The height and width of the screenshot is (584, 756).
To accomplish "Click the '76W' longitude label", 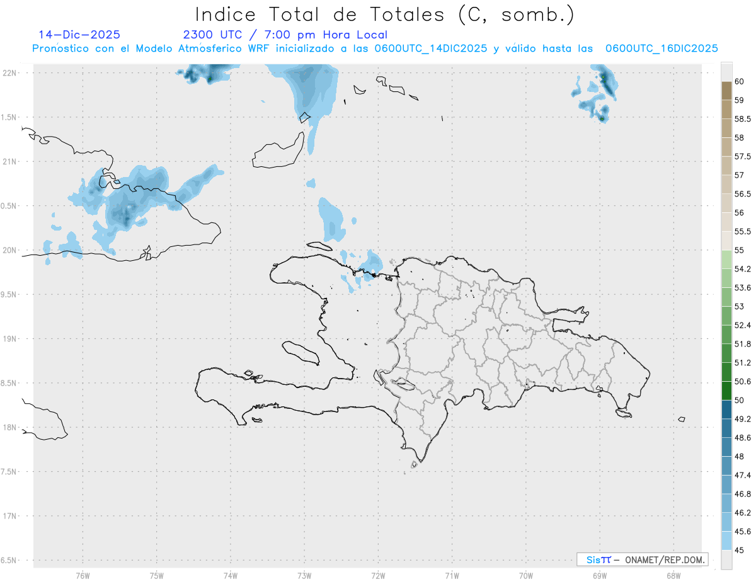I will pyautogui.click(x=83, y=575).
